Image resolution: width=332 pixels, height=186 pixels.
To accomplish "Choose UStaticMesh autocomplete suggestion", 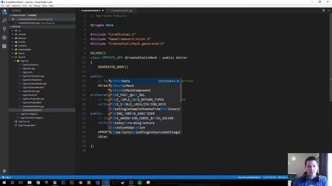I will click(x=144, y=86).
